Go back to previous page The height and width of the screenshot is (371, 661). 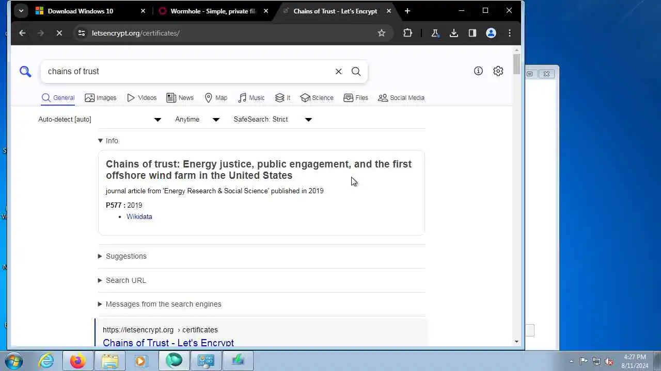tap(22, 33)
